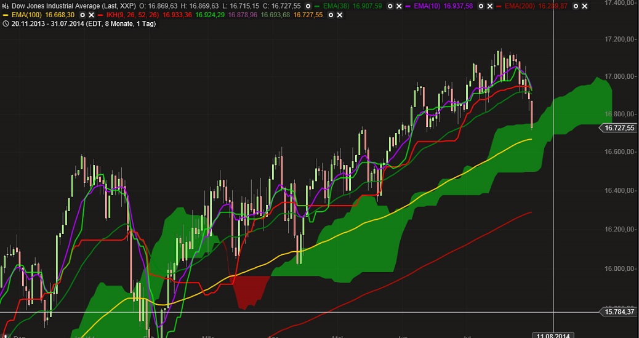Click the date range 20.11.2013 - 31.07.2014
The height and width of the screenshot is (338, 639).
47,23
